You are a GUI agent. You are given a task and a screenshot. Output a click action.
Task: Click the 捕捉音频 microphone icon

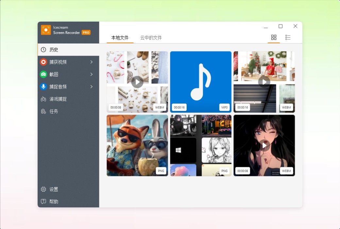pyautogui.click(x=43, y=87)
